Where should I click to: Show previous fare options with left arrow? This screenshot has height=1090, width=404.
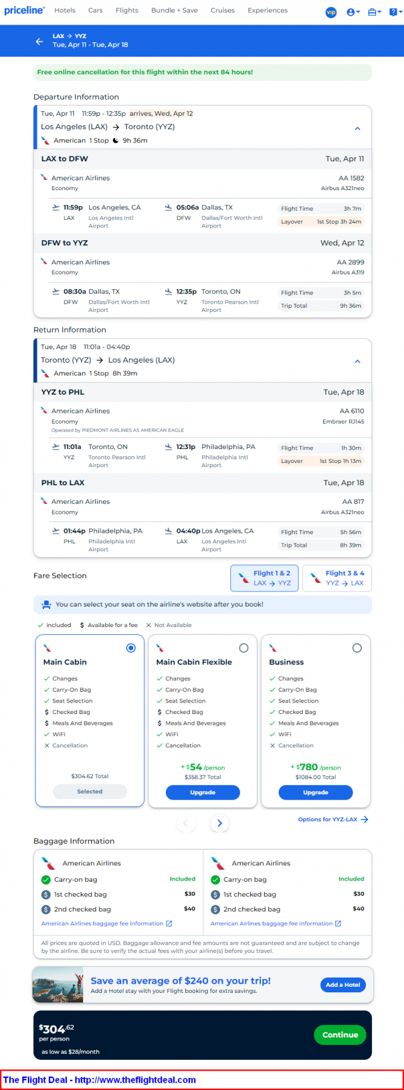[x=186, y=823]
